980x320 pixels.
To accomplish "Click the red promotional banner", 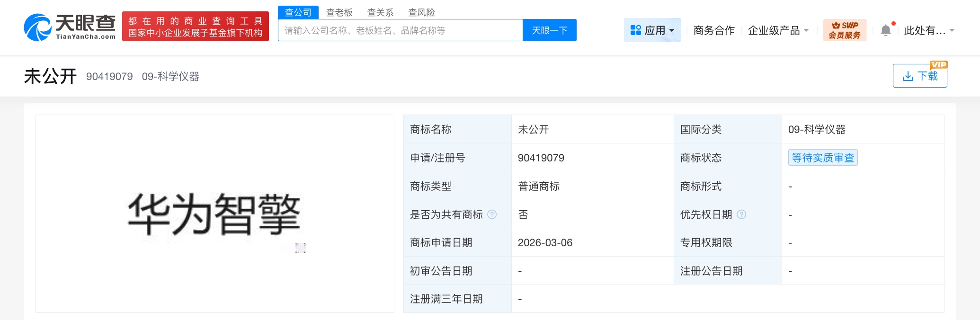I will 195,27.
